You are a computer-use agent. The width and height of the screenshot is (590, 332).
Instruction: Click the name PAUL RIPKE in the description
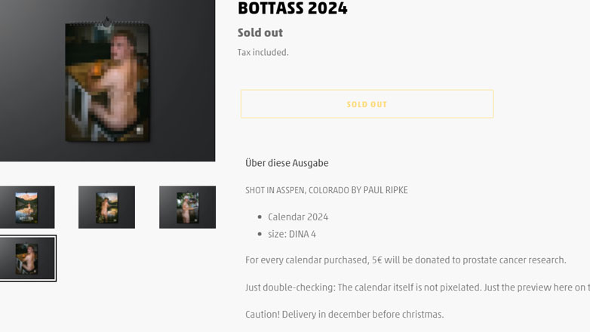coord(386,190)
